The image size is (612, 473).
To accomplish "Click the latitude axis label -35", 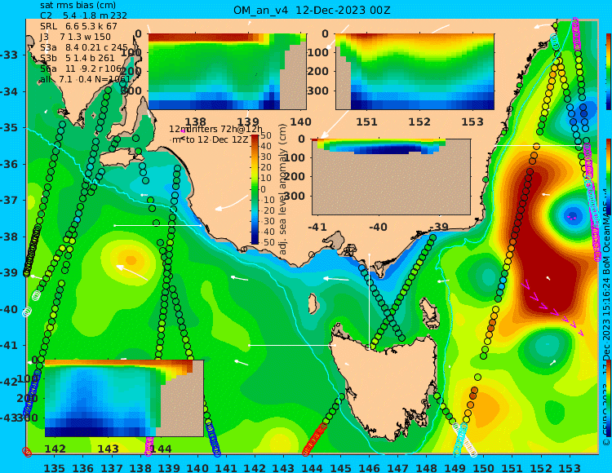I will (x=9, y=127).
